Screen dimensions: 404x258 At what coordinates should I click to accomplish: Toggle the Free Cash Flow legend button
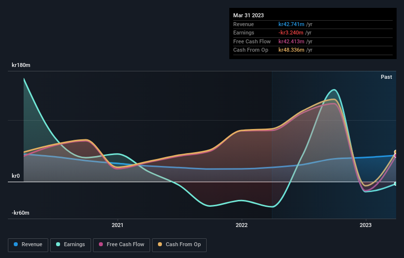coord(122,245)
